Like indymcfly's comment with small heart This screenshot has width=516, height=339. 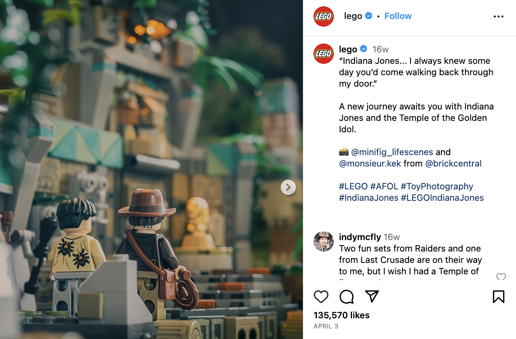tap(501, 277)
